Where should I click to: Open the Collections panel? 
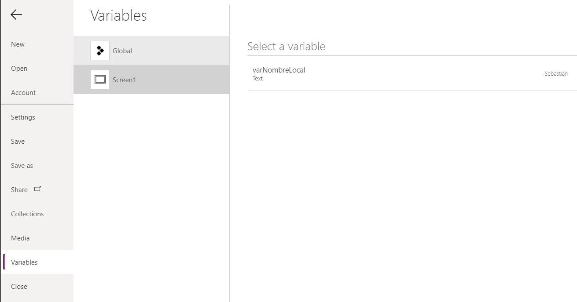pyautogui.click(x=27, y=214)
